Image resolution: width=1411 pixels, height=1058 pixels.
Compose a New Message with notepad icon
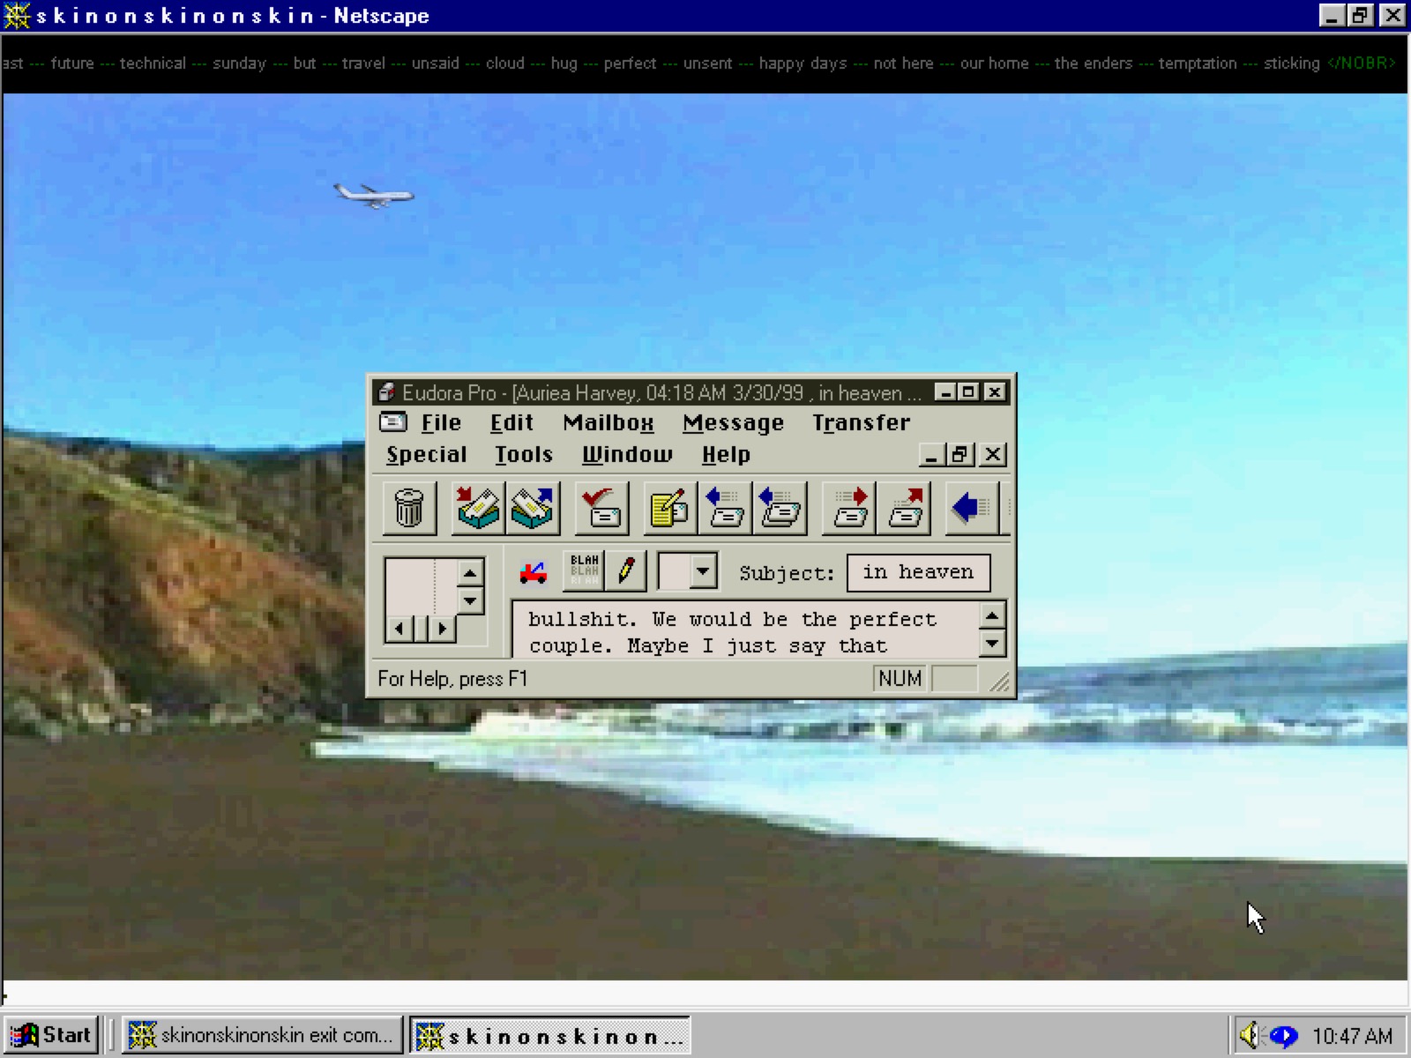point(670,508)
